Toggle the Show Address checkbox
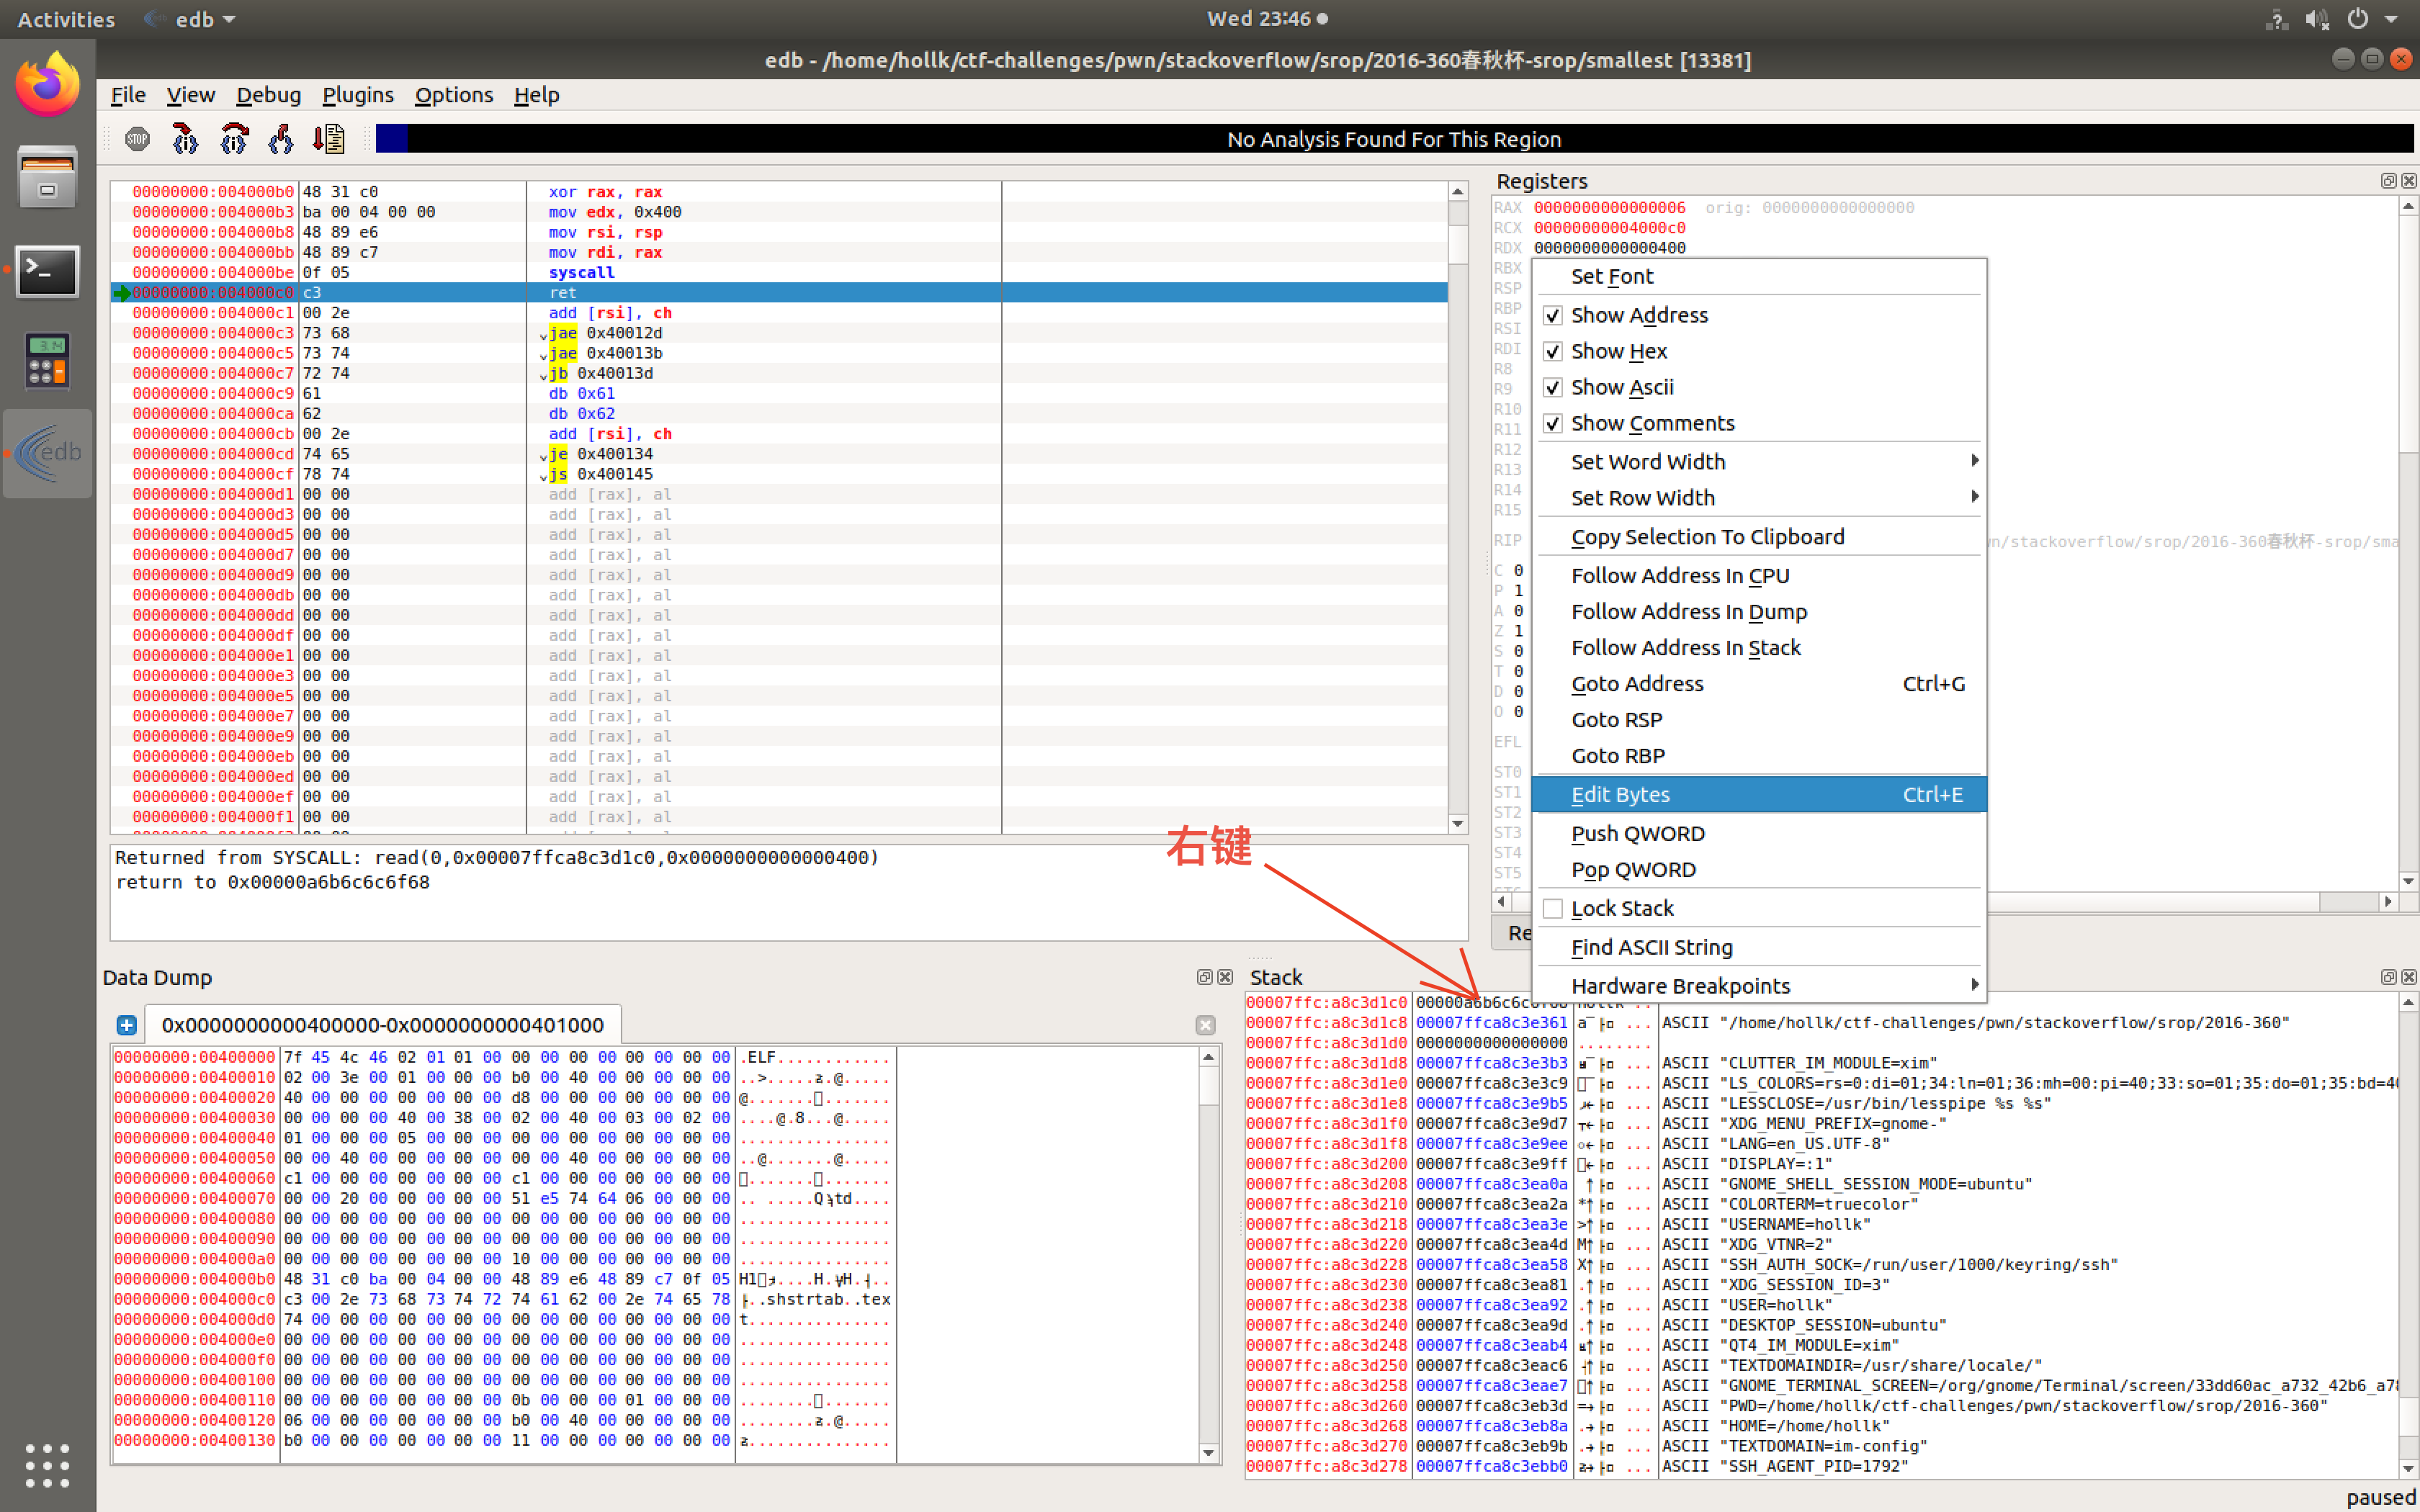The width and height of the screenshot is (2420, 1512). (x=1552, y=315)
